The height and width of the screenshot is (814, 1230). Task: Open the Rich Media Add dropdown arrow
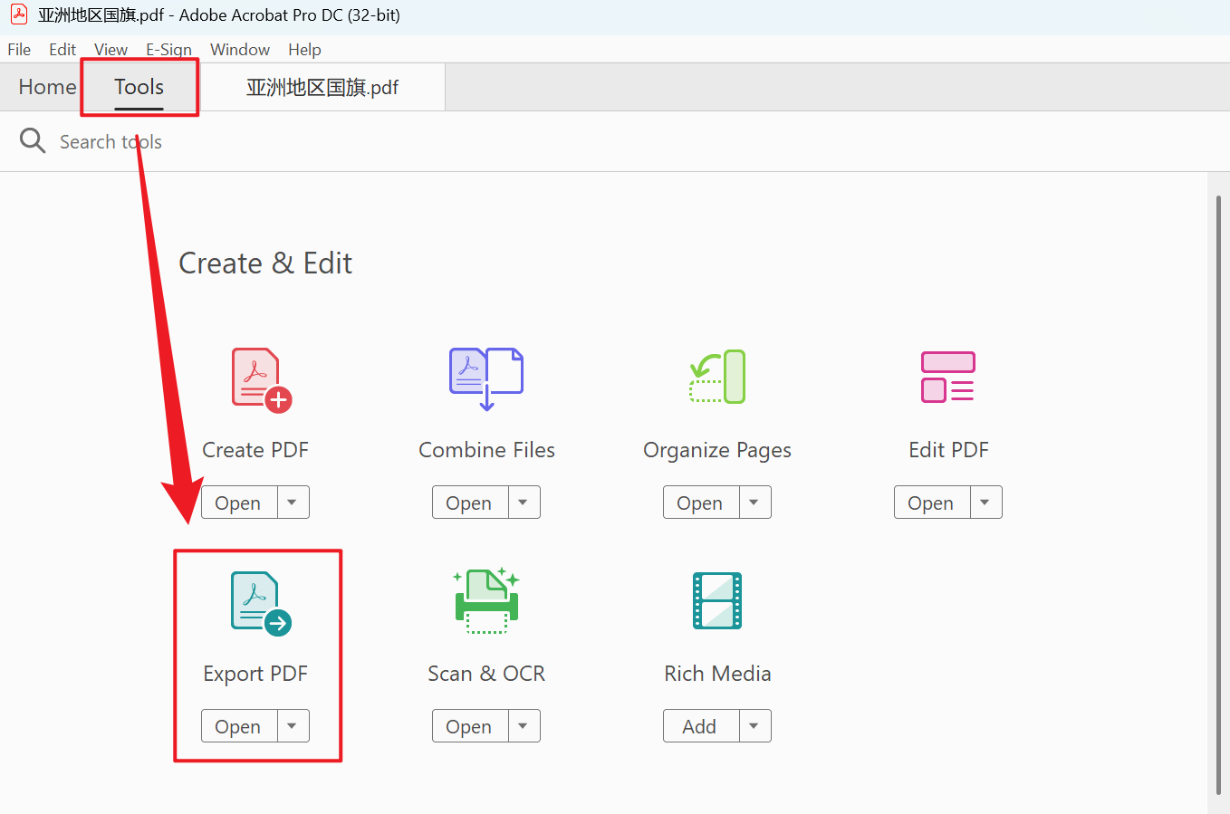[754, 726]
